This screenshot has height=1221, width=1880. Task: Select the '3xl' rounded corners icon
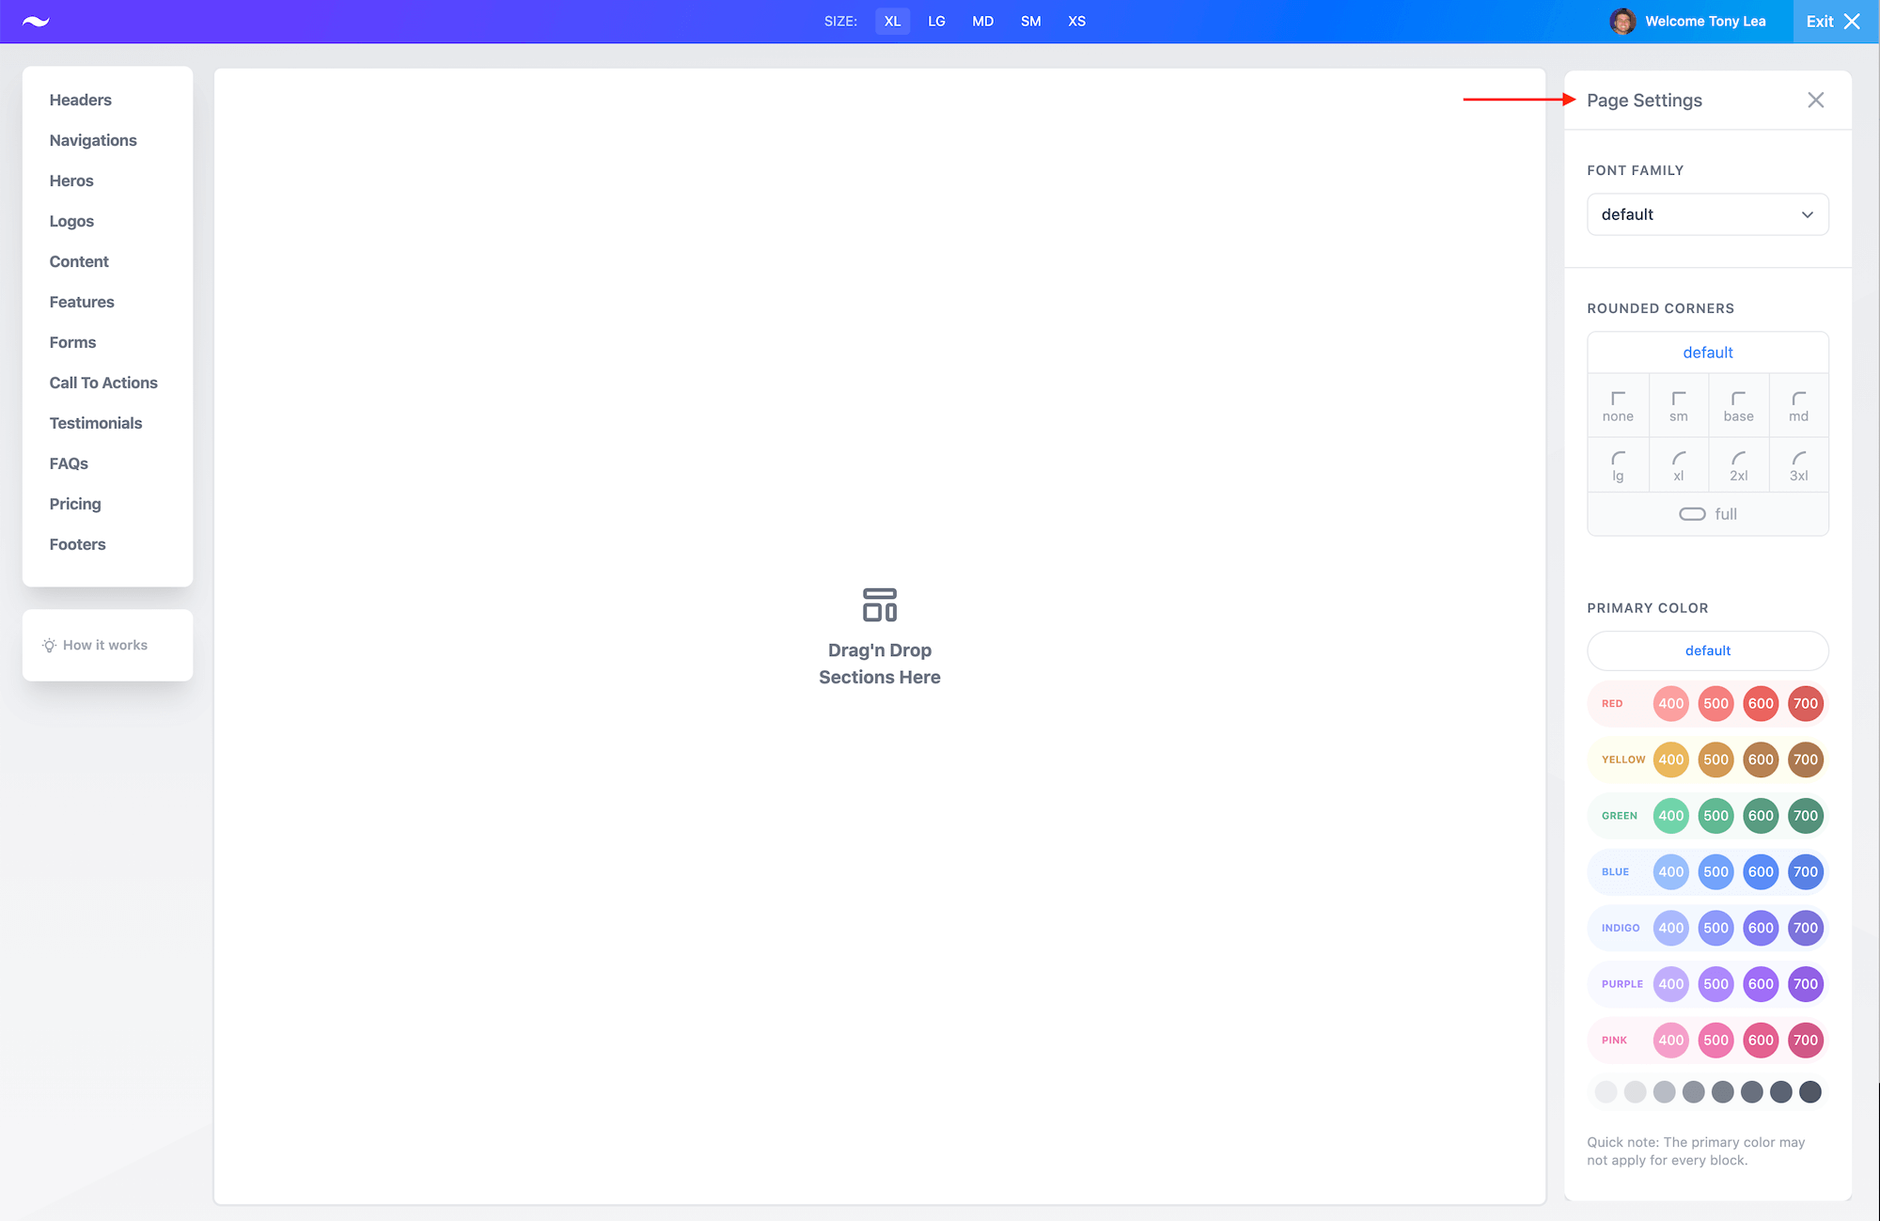[x=1798, y=464]
